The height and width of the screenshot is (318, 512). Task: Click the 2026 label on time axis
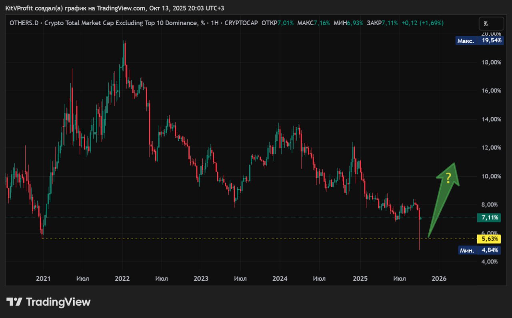(x=439, y=278)
